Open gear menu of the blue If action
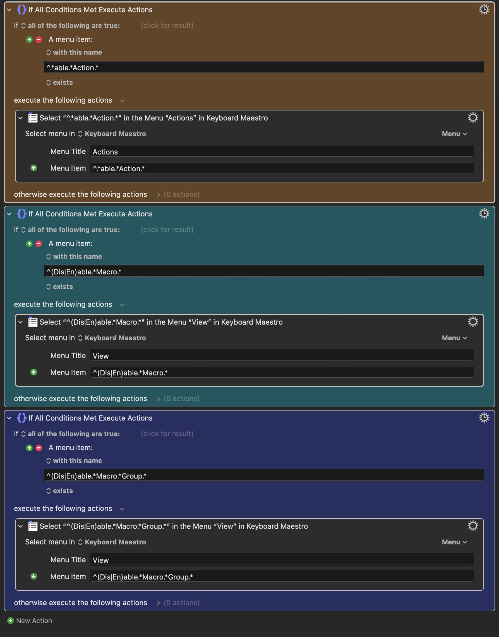Screen dimensions: 499x637 click(x=484, y=418)
